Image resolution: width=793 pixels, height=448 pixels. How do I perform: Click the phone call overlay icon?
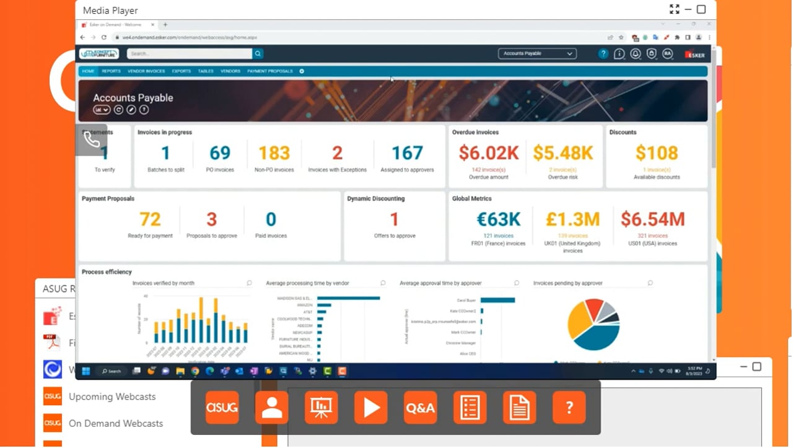point(92,140)
